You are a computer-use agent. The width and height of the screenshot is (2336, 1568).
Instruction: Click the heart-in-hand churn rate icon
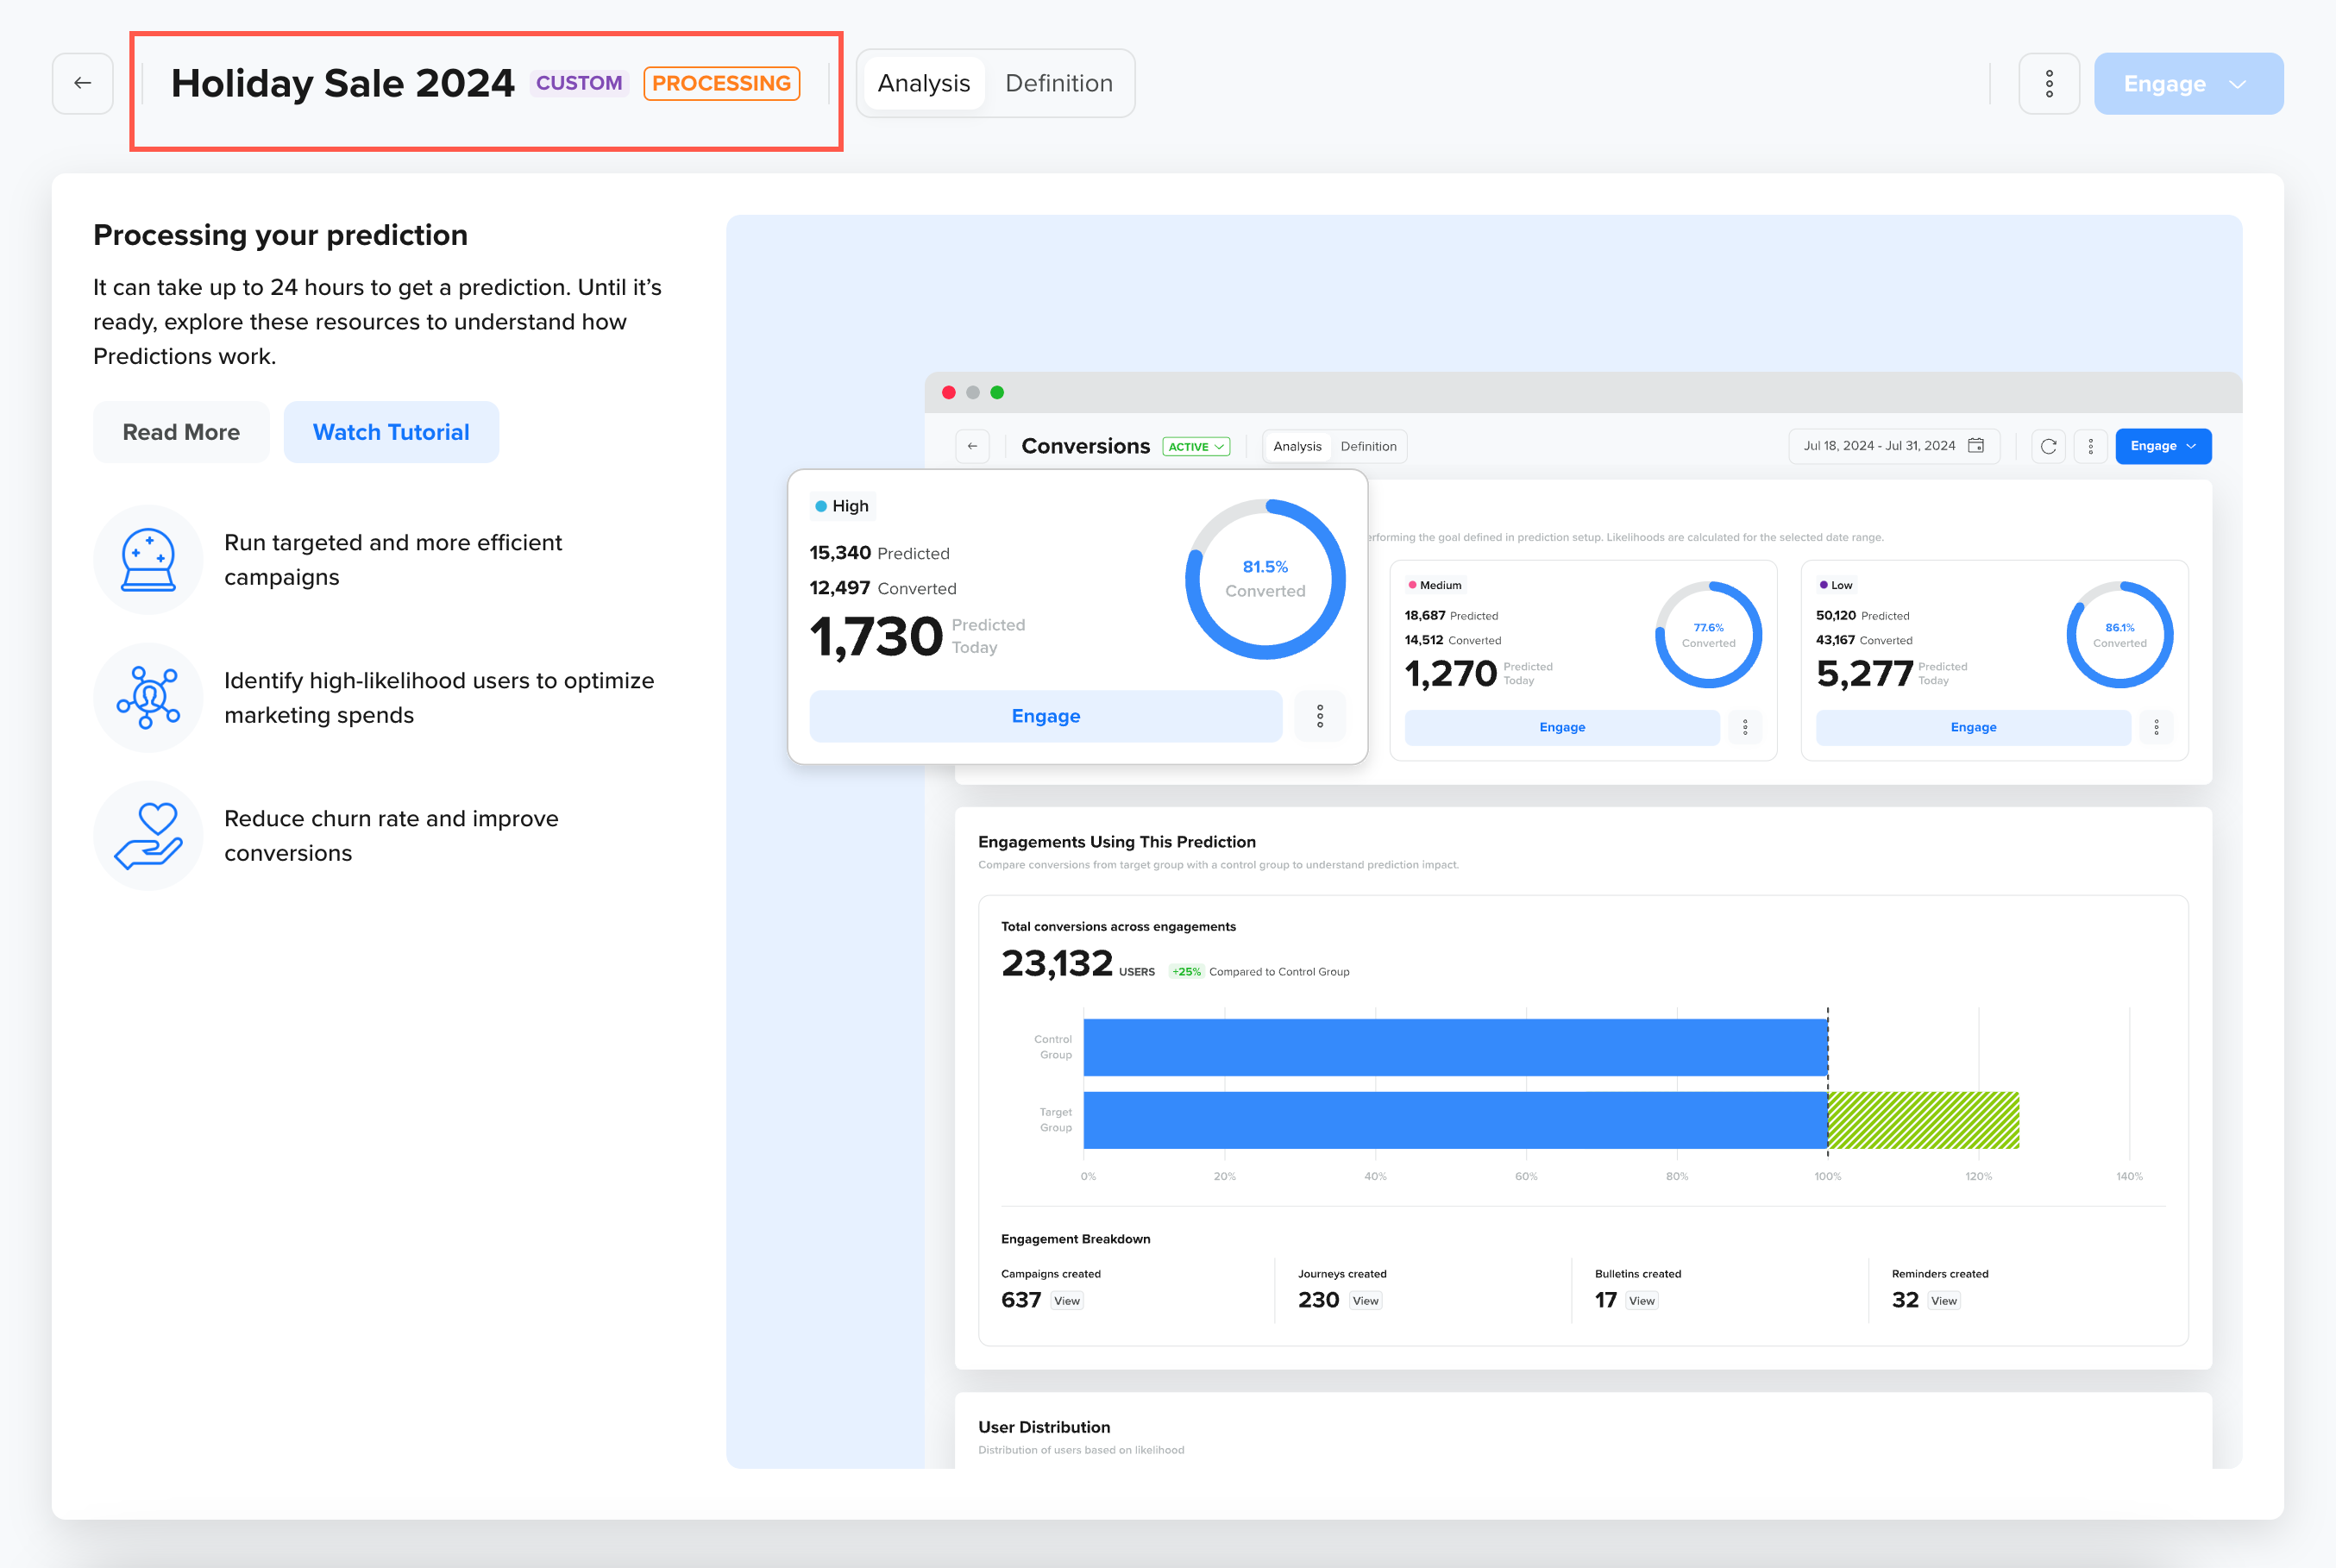[148, 835]
